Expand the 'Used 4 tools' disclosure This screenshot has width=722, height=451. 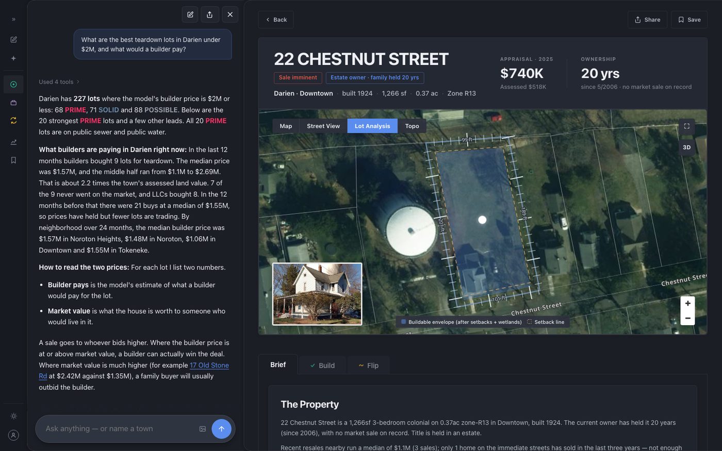pos(59,82)
